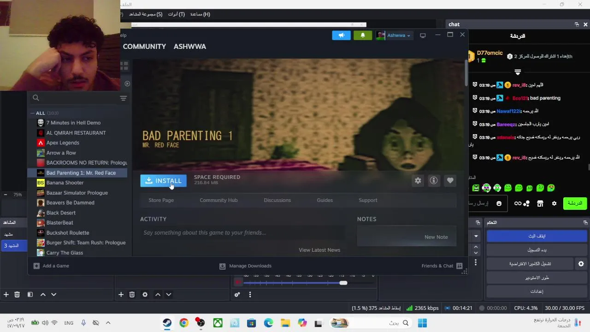The height and width of the screenshot is (332, 590).
Task: Open OBS Scene Collection (S) menu
Action: (x=146, y=14)
